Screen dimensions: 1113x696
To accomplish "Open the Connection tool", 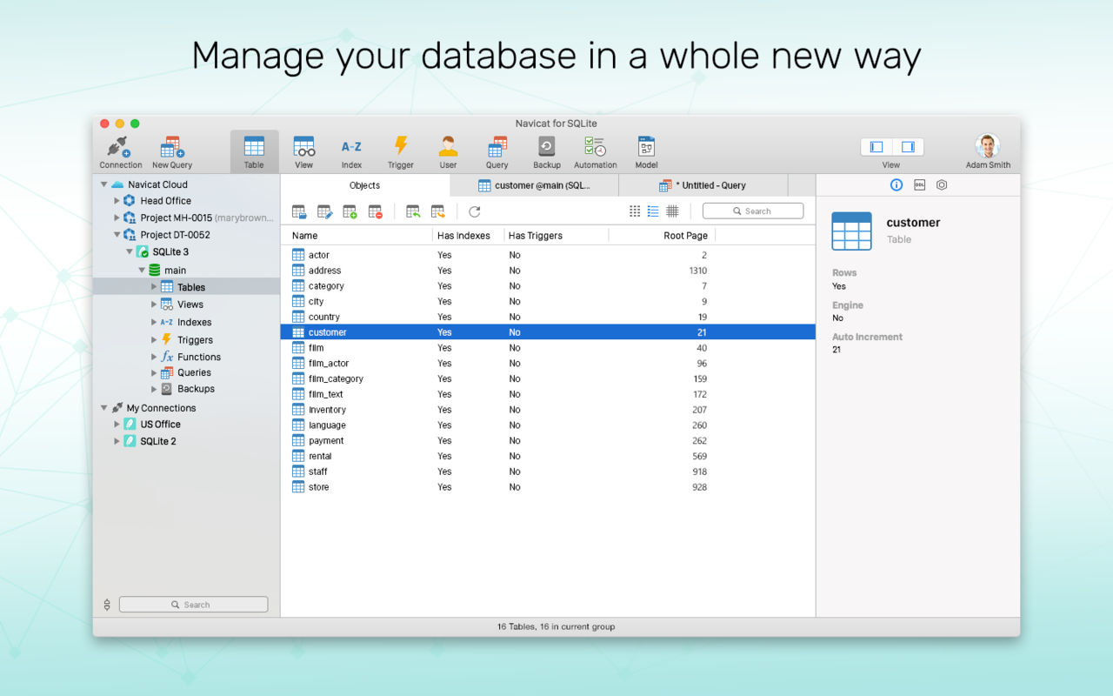I will click(120, 152).
